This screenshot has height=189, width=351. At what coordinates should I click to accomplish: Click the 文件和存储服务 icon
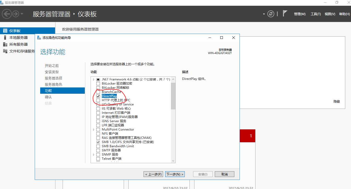tap(5, 51)
